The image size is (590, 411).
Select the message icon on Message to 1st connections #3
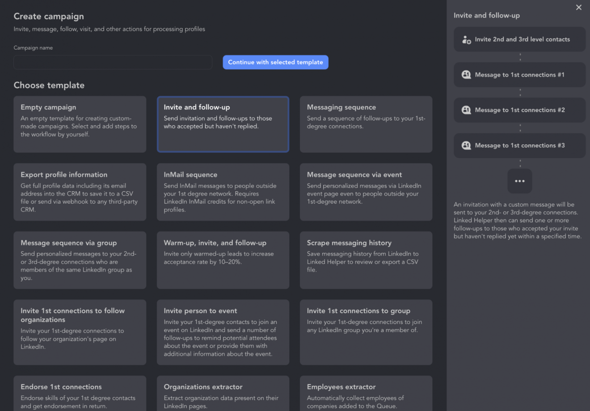(x=466, y=145)
